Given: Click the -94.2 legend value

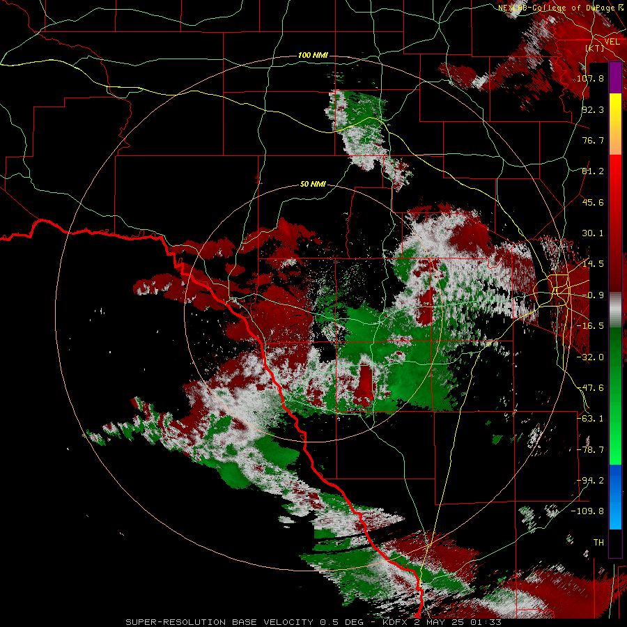Looking at the screenshot, I should coord(590,481).
